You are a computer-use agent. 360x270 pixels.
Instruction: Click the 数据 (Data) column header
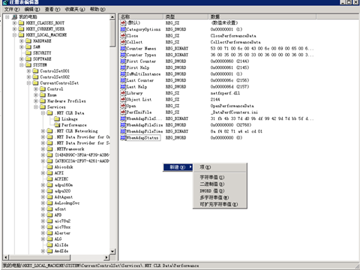pyautogui.click(x=262, y=16)
